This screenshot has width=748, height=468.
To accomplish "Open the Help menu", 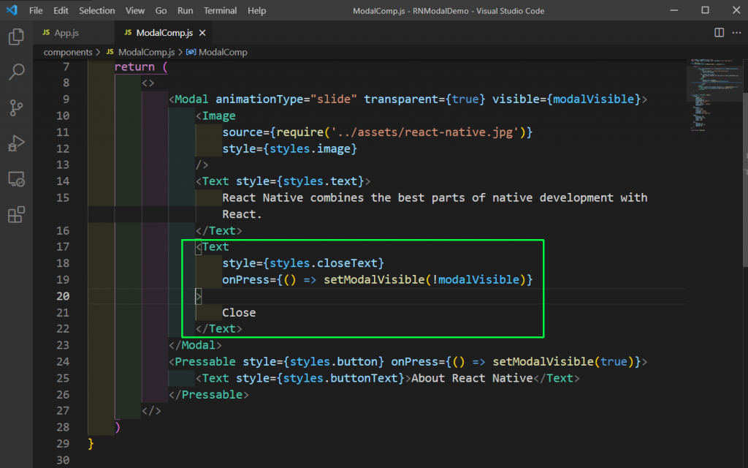I will (256, 10).
